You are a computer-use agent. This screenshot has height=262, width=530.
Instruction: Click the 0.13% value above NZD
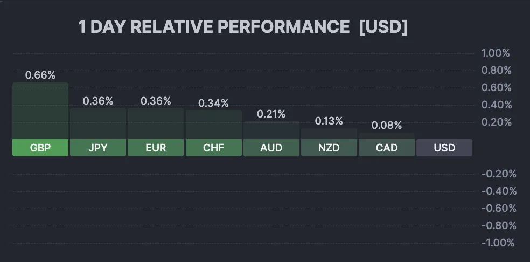[x=329, y=121]
